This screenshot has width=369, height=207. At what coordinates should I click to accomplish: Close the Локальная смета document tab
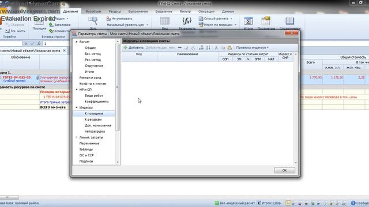64,51
